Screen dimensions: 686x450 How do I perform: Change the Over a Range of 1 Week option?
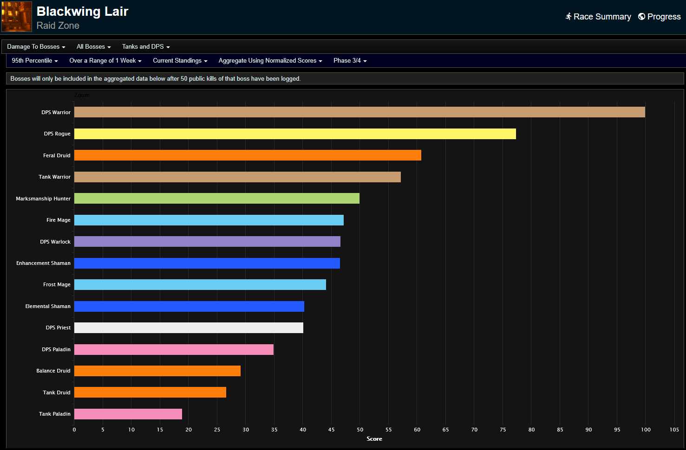click(x=105, y=61)
